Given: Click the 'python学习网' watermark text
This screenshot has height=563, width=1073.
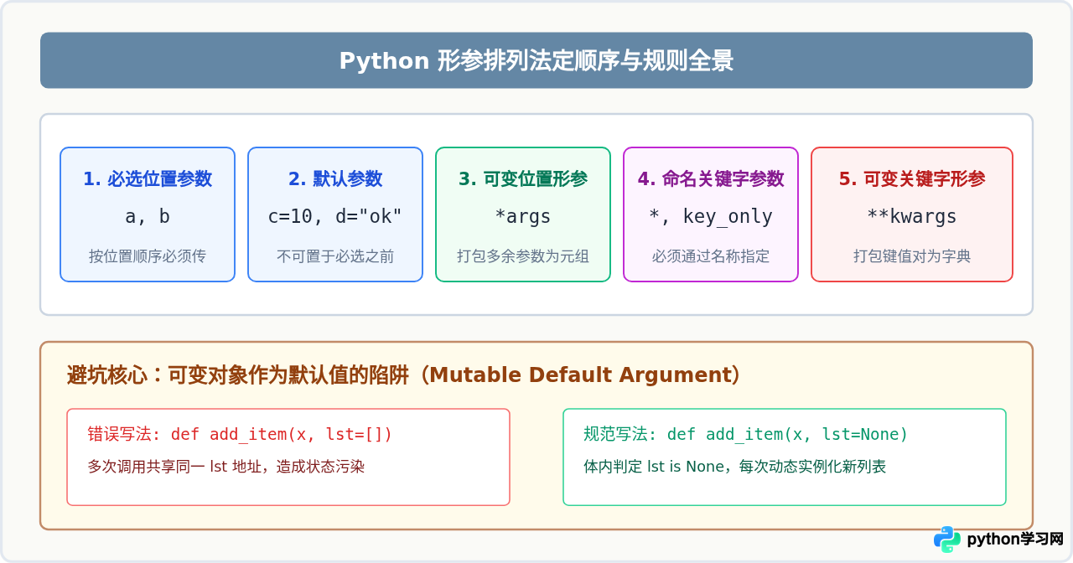Looking at the screenshot, I should (1015, 540).
